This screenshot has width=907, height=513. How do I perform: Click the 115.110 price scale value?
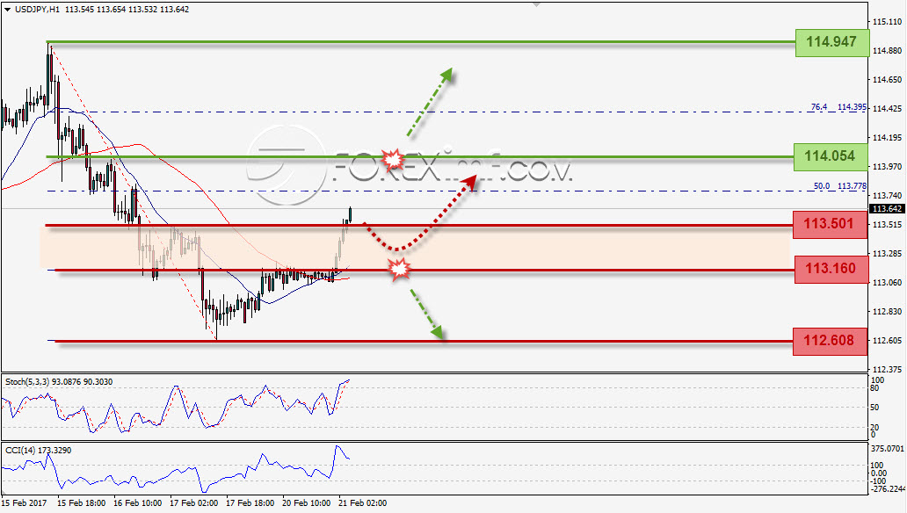(887, 22)
